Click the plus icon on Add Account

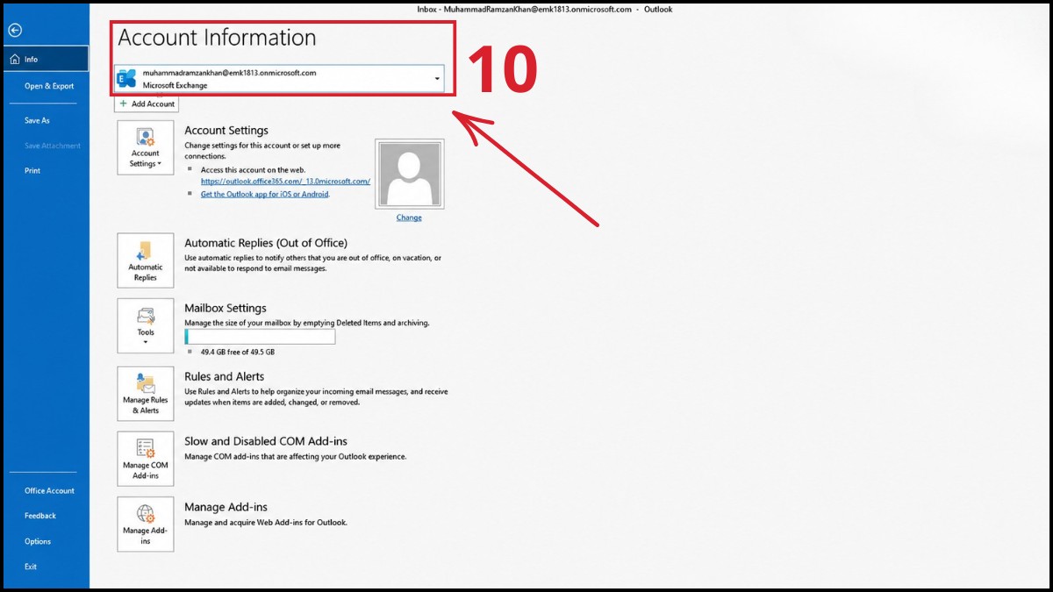point(124,103)
